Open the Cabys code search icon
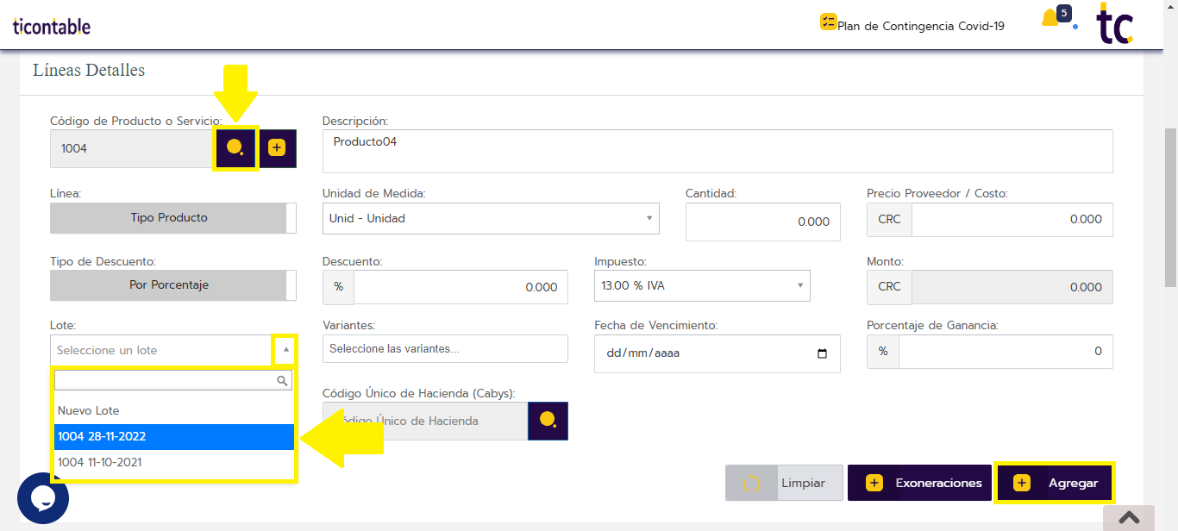Image resolution: width=1178 pixels, height=531 pixels. tap(548, 421)
